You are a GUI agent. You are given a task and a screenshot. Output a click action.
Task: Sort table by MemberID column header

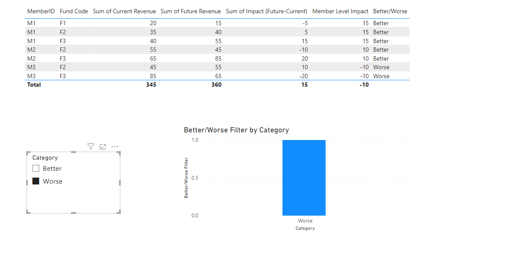[x=41, y=11]
